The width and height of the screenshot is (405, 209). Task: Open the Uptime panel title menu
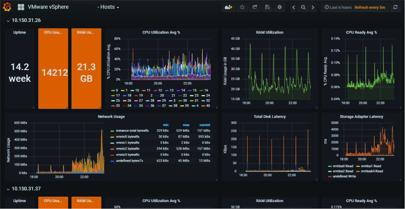(x=20, y=32)
